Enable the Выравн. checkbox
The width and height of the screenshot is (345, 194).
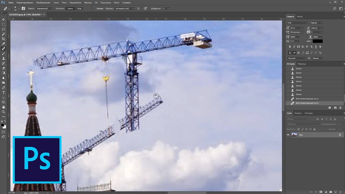tap(95, 9)
